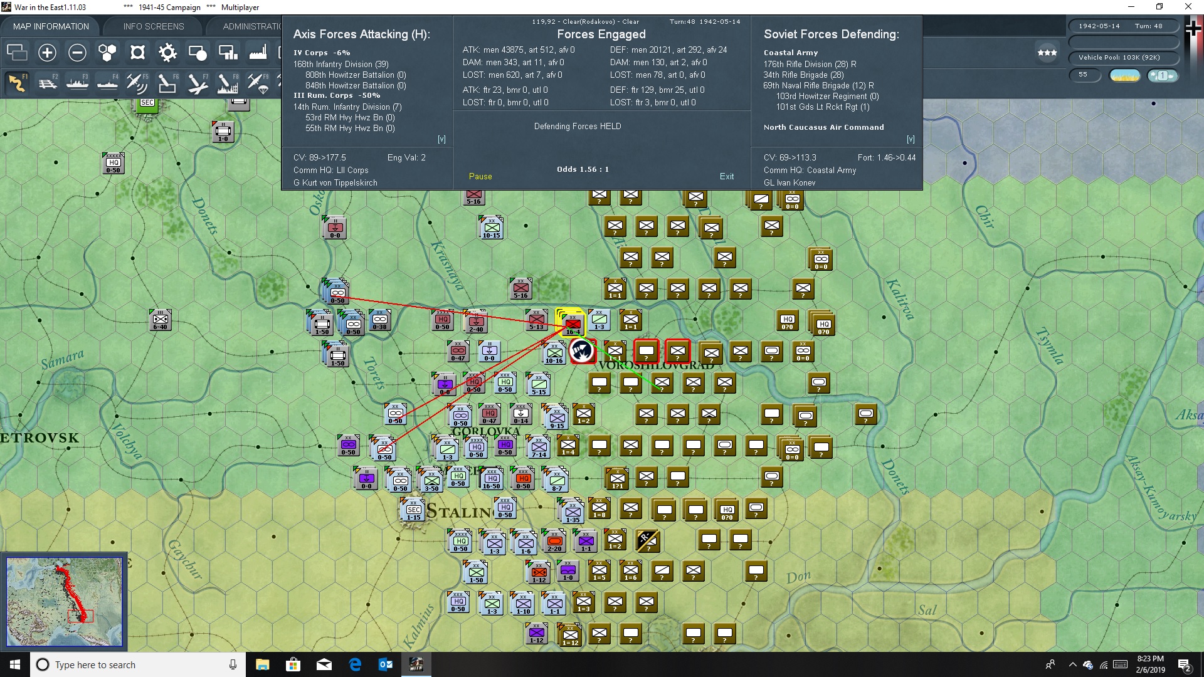Expand Soviet defender details via [v] toggle

[911, 139]
